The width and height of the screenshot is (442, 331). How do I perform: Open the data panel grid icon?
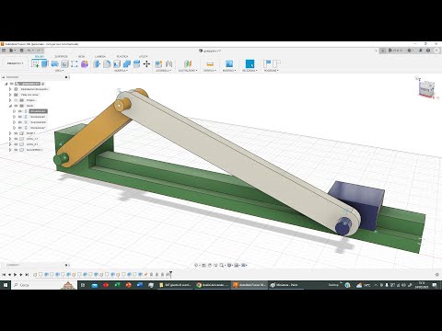(x=4, y=51)
